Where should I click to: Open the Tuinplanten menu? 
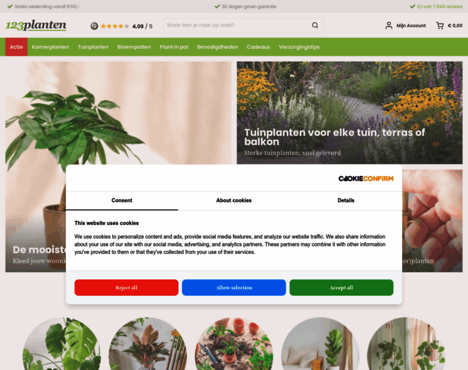click(93, 47)
